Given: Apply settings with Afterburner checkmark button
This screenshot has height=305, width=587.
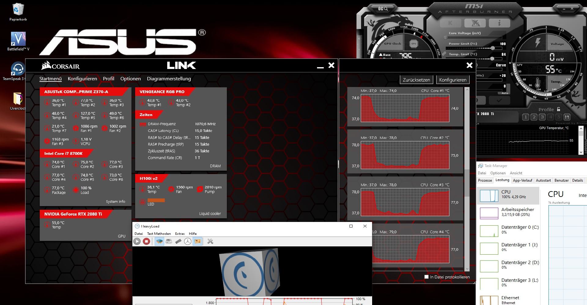Looking at the screenshot, I should (x=499, y=100).
